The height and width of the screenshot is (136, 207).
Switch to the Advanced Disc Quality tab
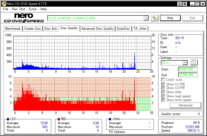click(98, 29)
